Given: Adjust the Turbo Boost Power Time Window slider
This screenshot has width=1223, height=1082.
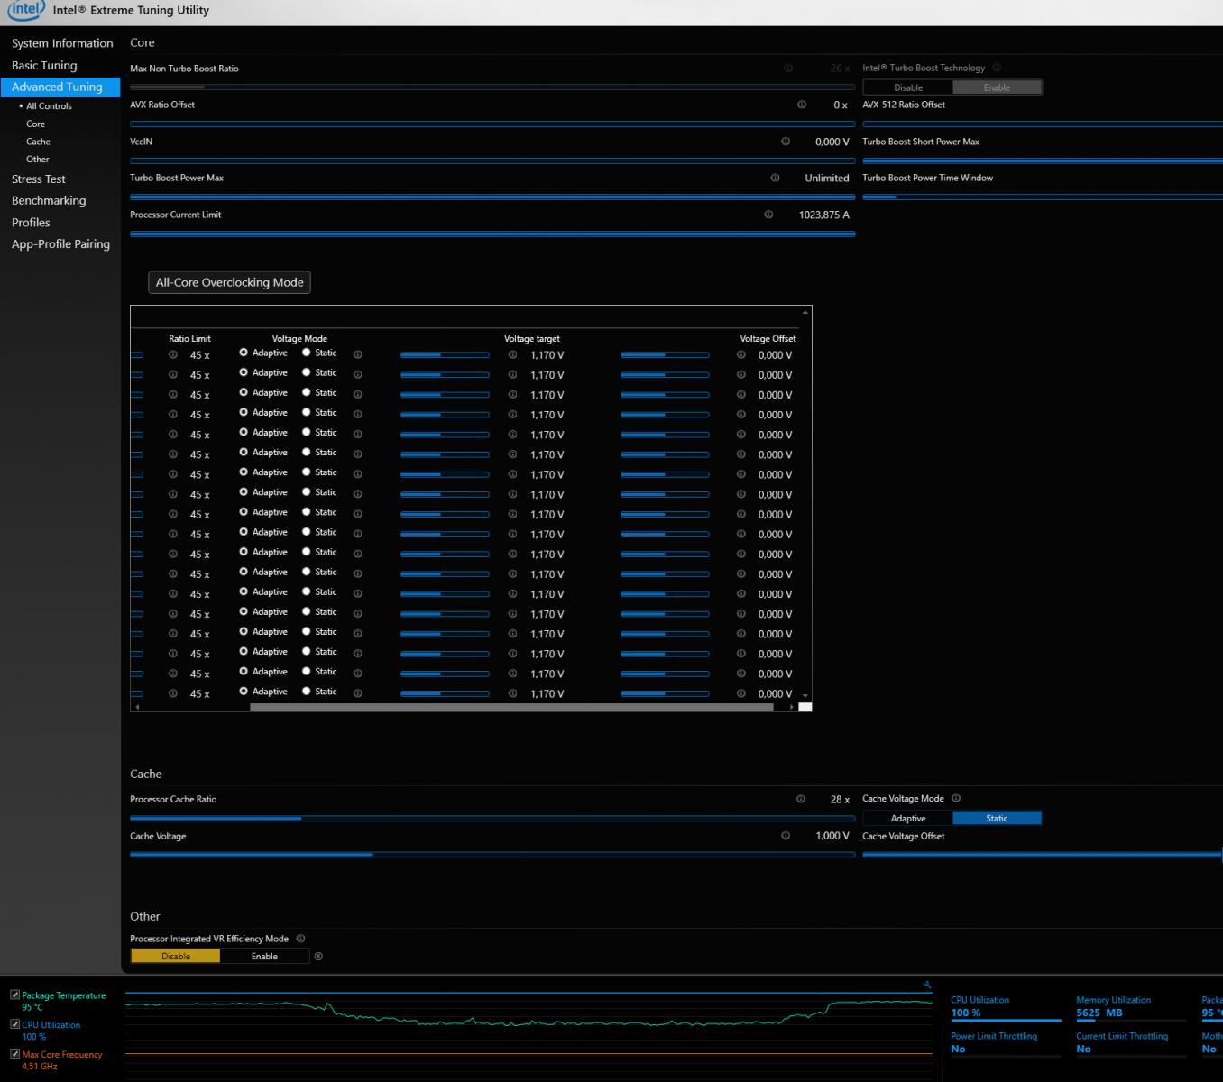Looking at the screenshot, I should (1043, 197).
